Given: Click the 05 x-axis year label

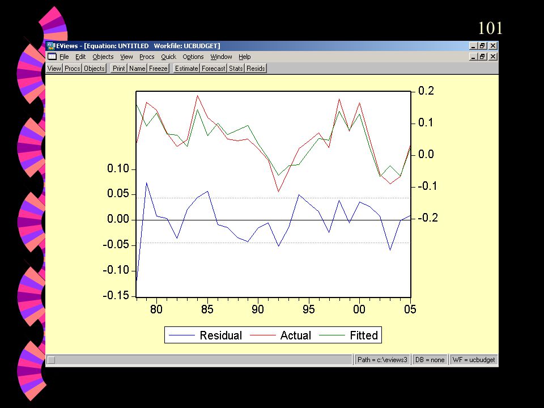Looking at the screenshot, I should point(410,309).
